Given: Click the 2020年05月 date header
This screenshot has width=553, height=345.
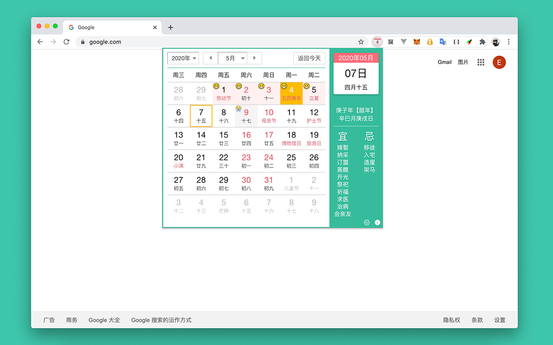Looking at the screenshot, I should point(356,58).
